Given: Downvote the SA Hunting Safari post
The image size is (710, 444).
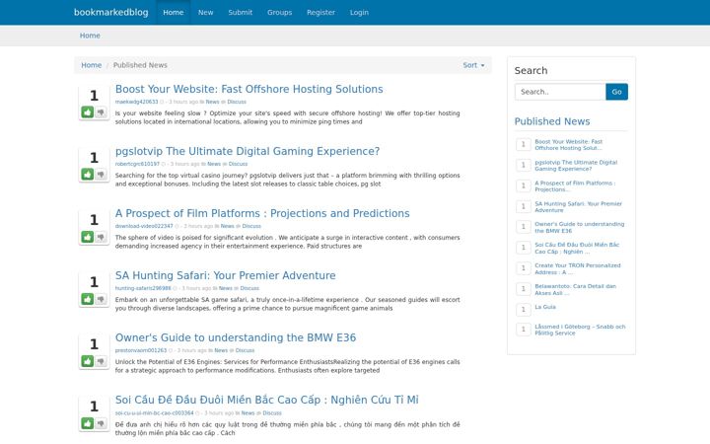Looking at the screenshot, I should 101,299.
